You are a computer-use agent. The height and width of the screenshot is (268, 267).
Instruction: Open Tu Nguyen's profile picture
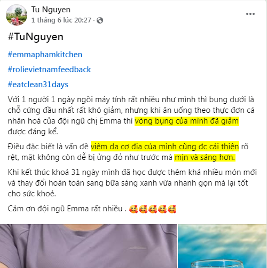tap(17, 15)
